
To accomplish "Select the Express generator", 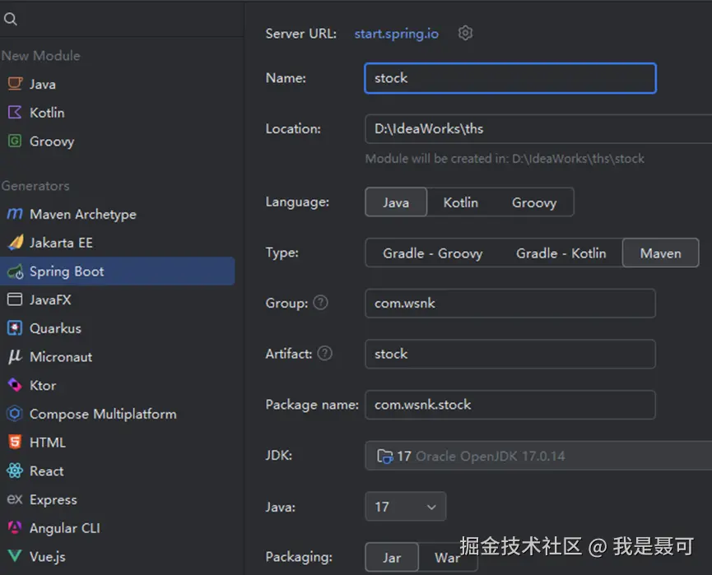I will 117,499.
